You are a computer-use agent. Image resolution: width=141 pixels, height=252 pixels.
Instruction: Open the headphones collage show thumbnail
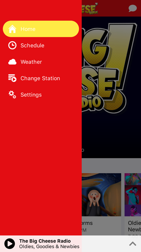click(133, 195)
